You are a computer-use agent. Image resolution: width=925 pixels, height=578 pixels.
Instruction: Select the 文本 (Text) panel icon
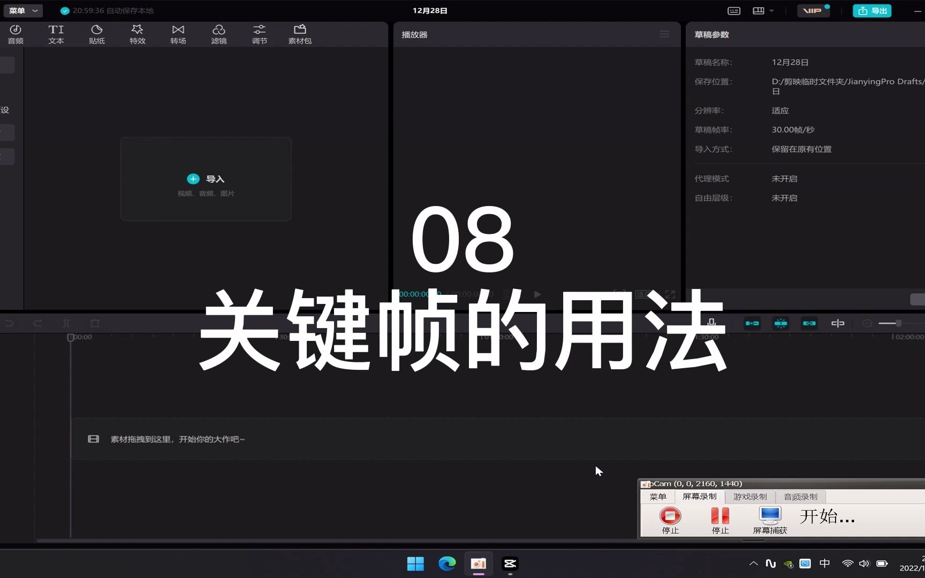[56, 34]
